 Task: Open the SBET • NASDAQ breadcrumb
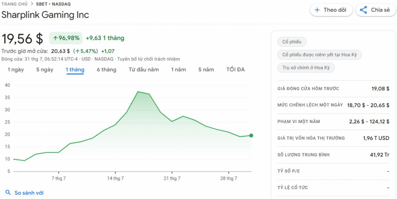[54, 4]
